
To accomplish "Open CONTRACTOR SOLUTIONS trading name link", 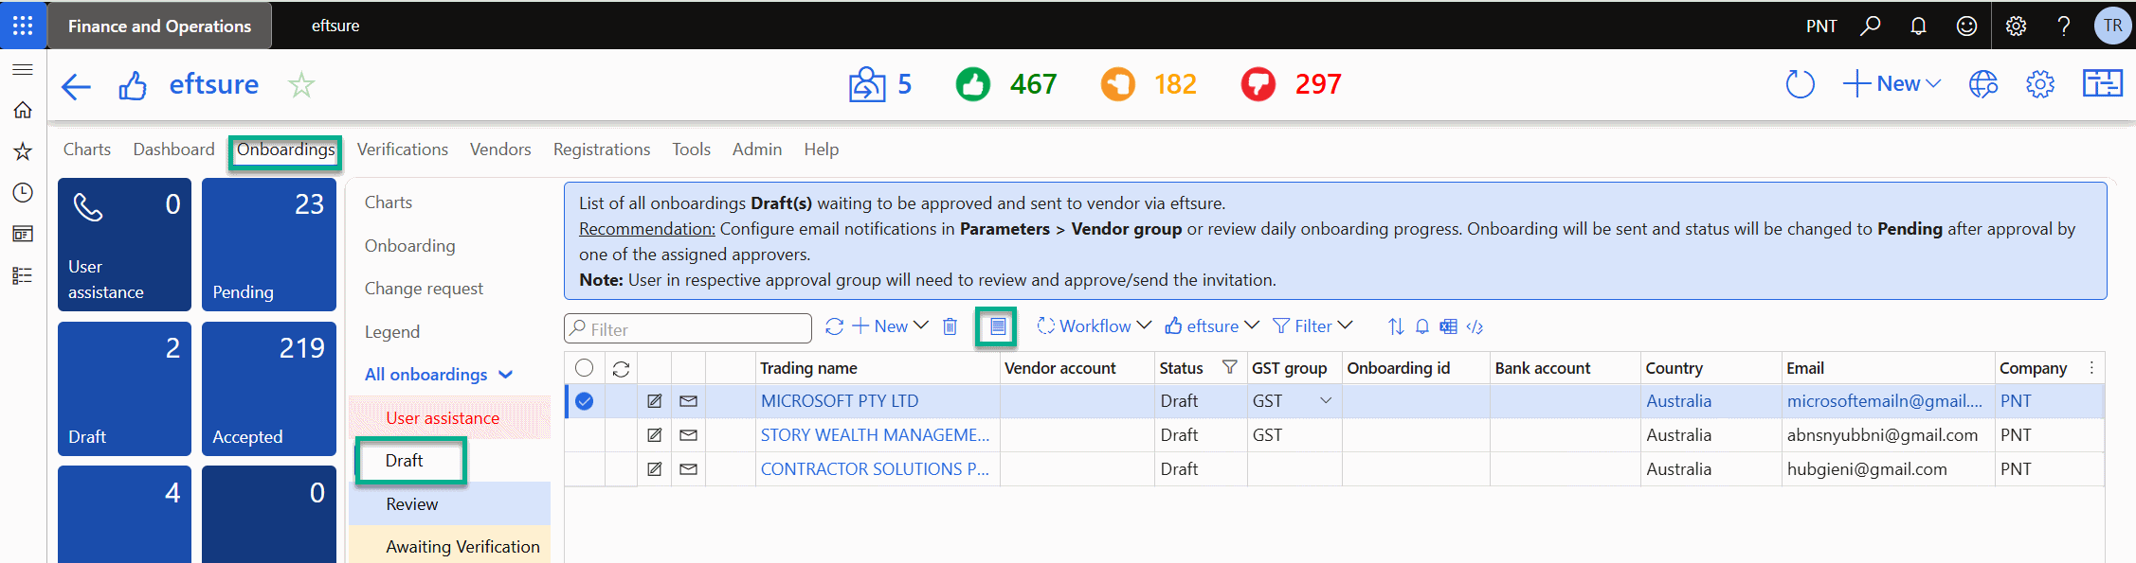I will click(875, 469).
